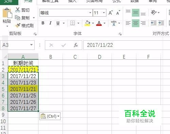Screen dimensions: 170x134
Task: Select column F header
Action: [148, 57]
